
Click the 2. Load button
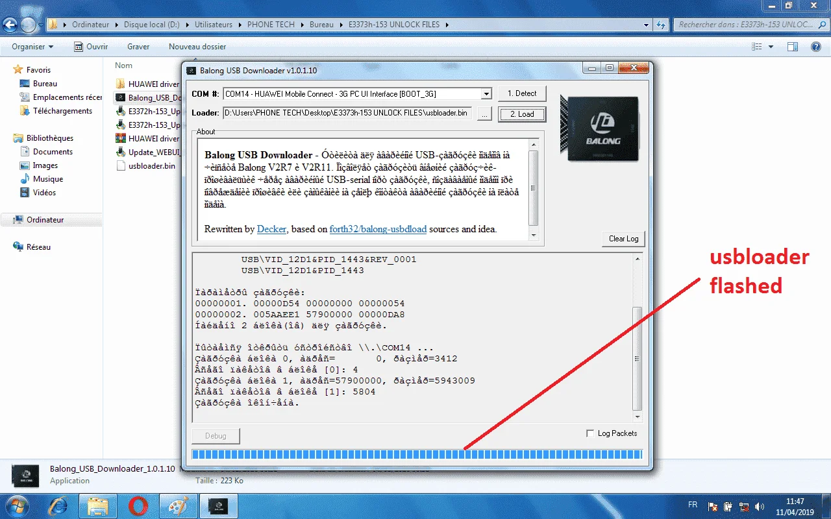tap(522, 114)
